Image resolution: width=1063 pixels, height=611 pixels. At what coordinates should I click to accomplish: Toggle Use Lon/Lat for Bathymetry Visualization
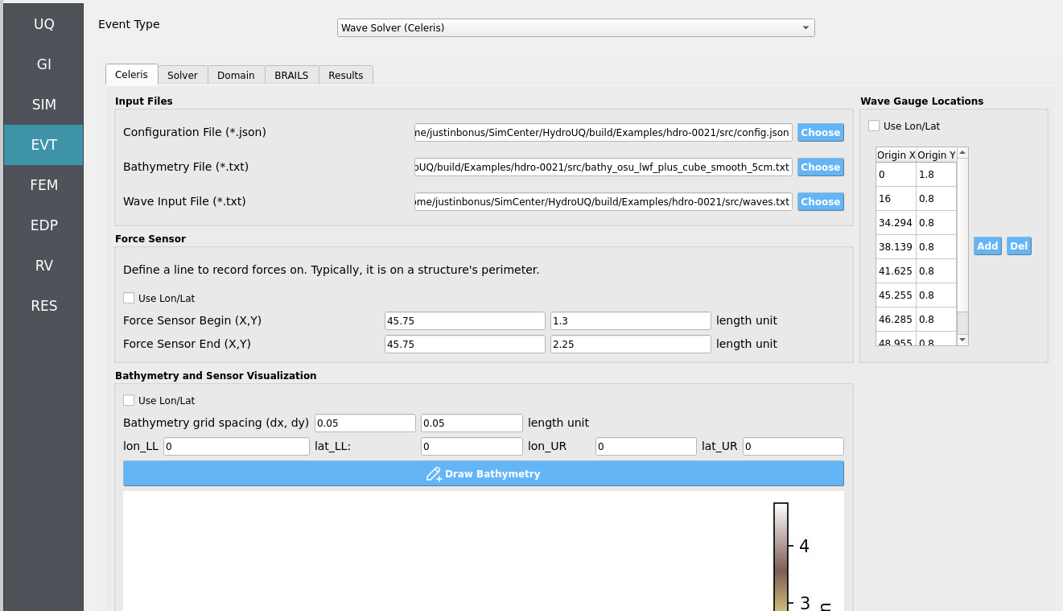129,400
